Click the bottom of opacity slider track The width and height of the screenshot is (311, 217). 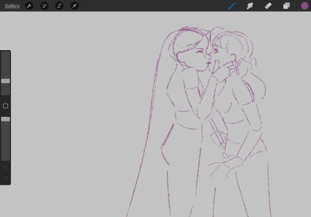click(5, 158)
